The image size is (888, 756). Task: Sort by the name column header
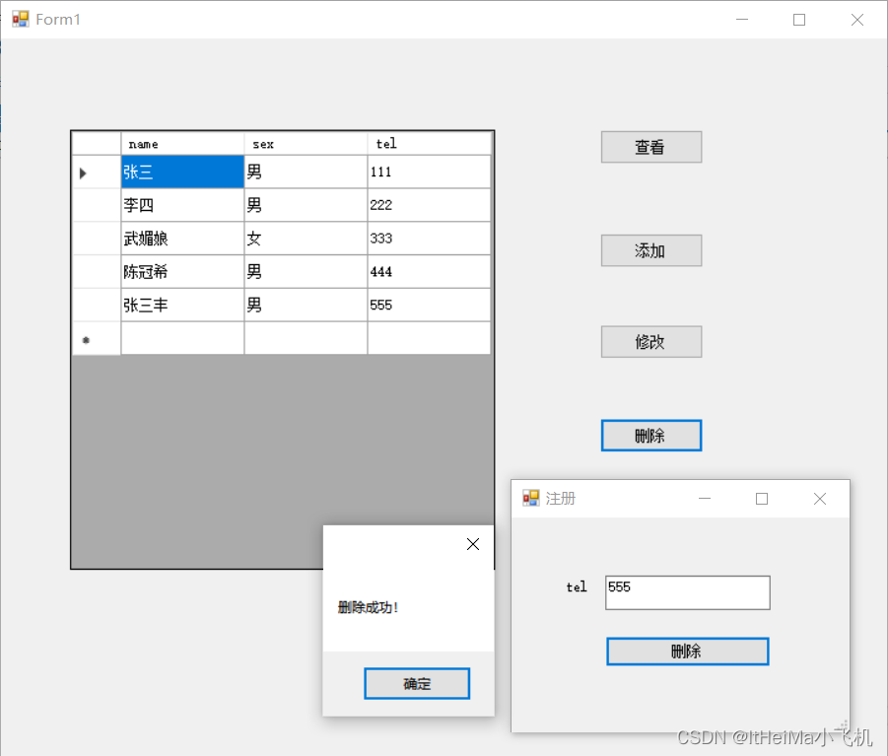(182, 144)
